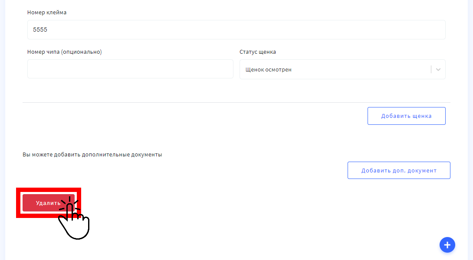The width and height of the screenshot is (473, 260).
Task: Choose Добавить доп. документ
Action: click(x=399, y=170)
